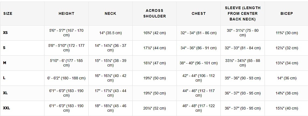Select the S sleeve cell 32" - 33"
Viewport: 308px width, 116px height.
tap(243, 48)
